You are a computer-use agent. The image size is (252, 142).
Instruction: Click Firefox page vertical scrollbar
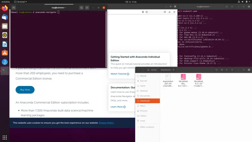tap(177, 27)
